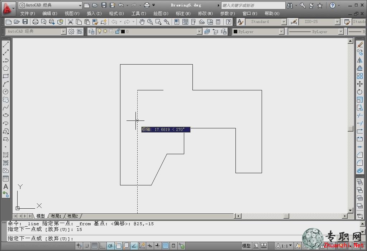Open the Layer Properties Manager
Screen dimensions: 367x251
91,32
